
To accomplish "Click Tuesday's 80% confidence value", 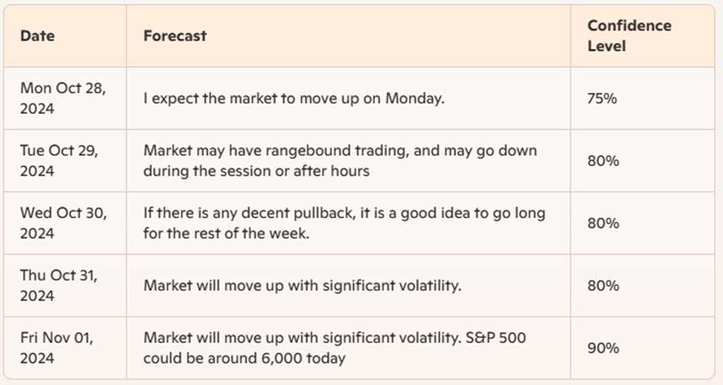I will (603, 161).
